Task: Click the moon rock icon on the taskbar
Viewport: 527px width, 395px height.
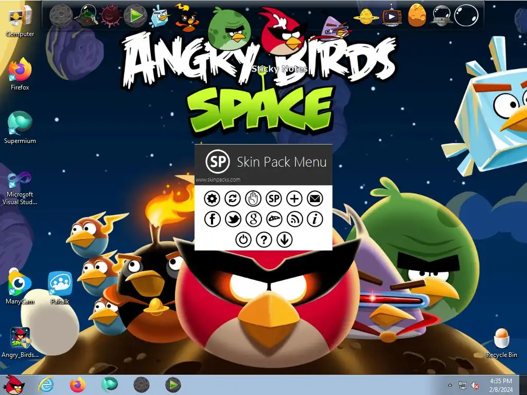Action: [141, 385]
